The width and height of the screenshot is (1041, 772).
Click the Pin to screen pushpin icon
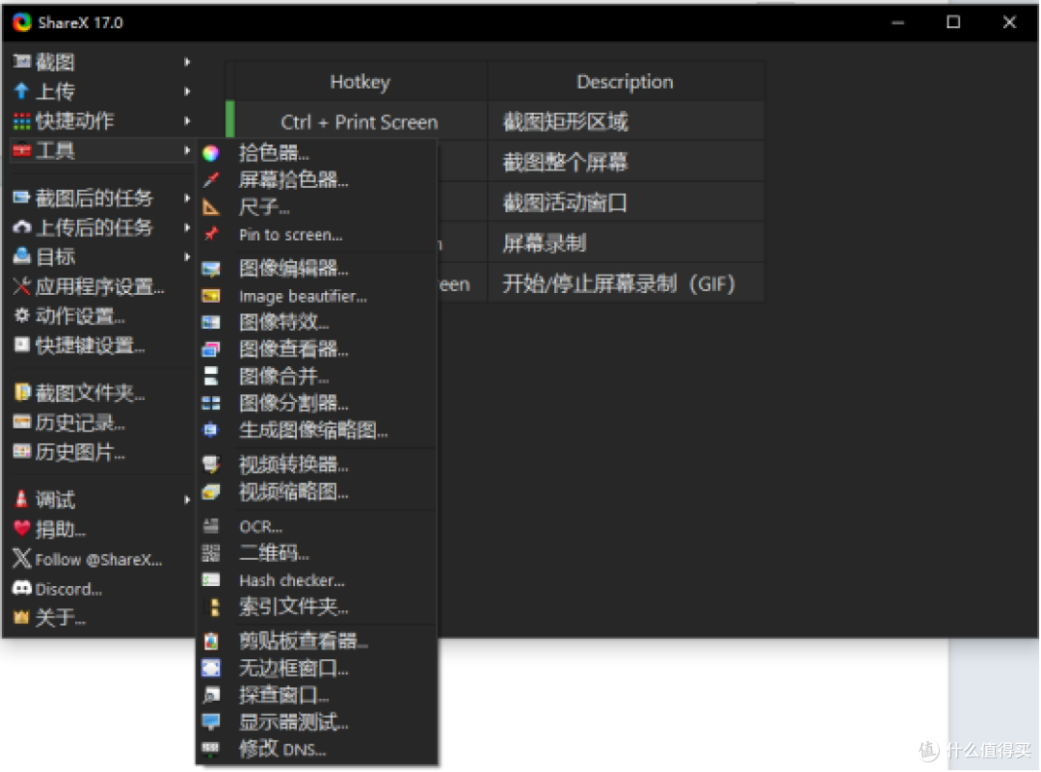211,233
